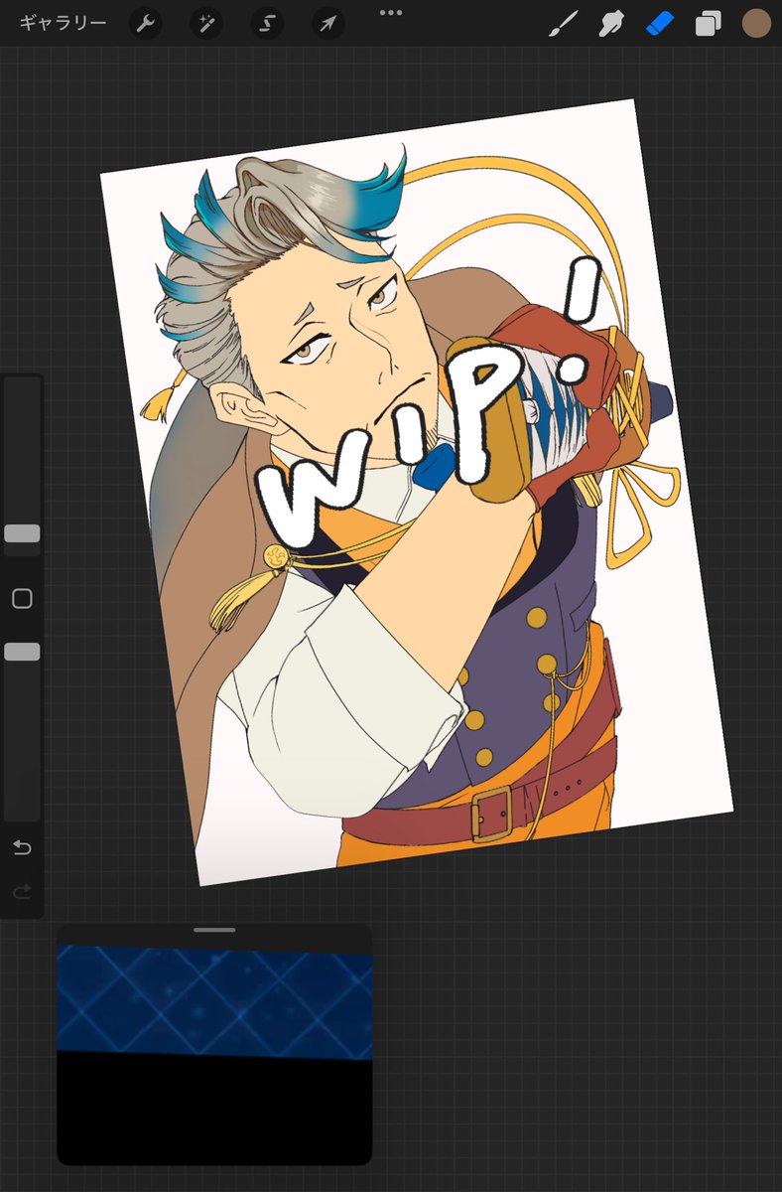Image resolution: width=782 pixels, height=1192 pixels.
Task: Tap the character artwork canvas
Action: click(x=417, y=492)
